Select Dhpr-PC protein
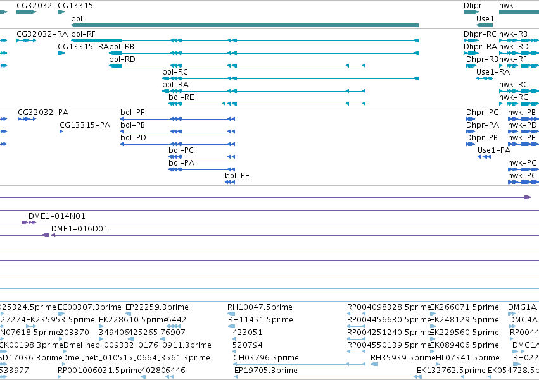This screenshot has width=539, height=380. [x=471, y=119]
